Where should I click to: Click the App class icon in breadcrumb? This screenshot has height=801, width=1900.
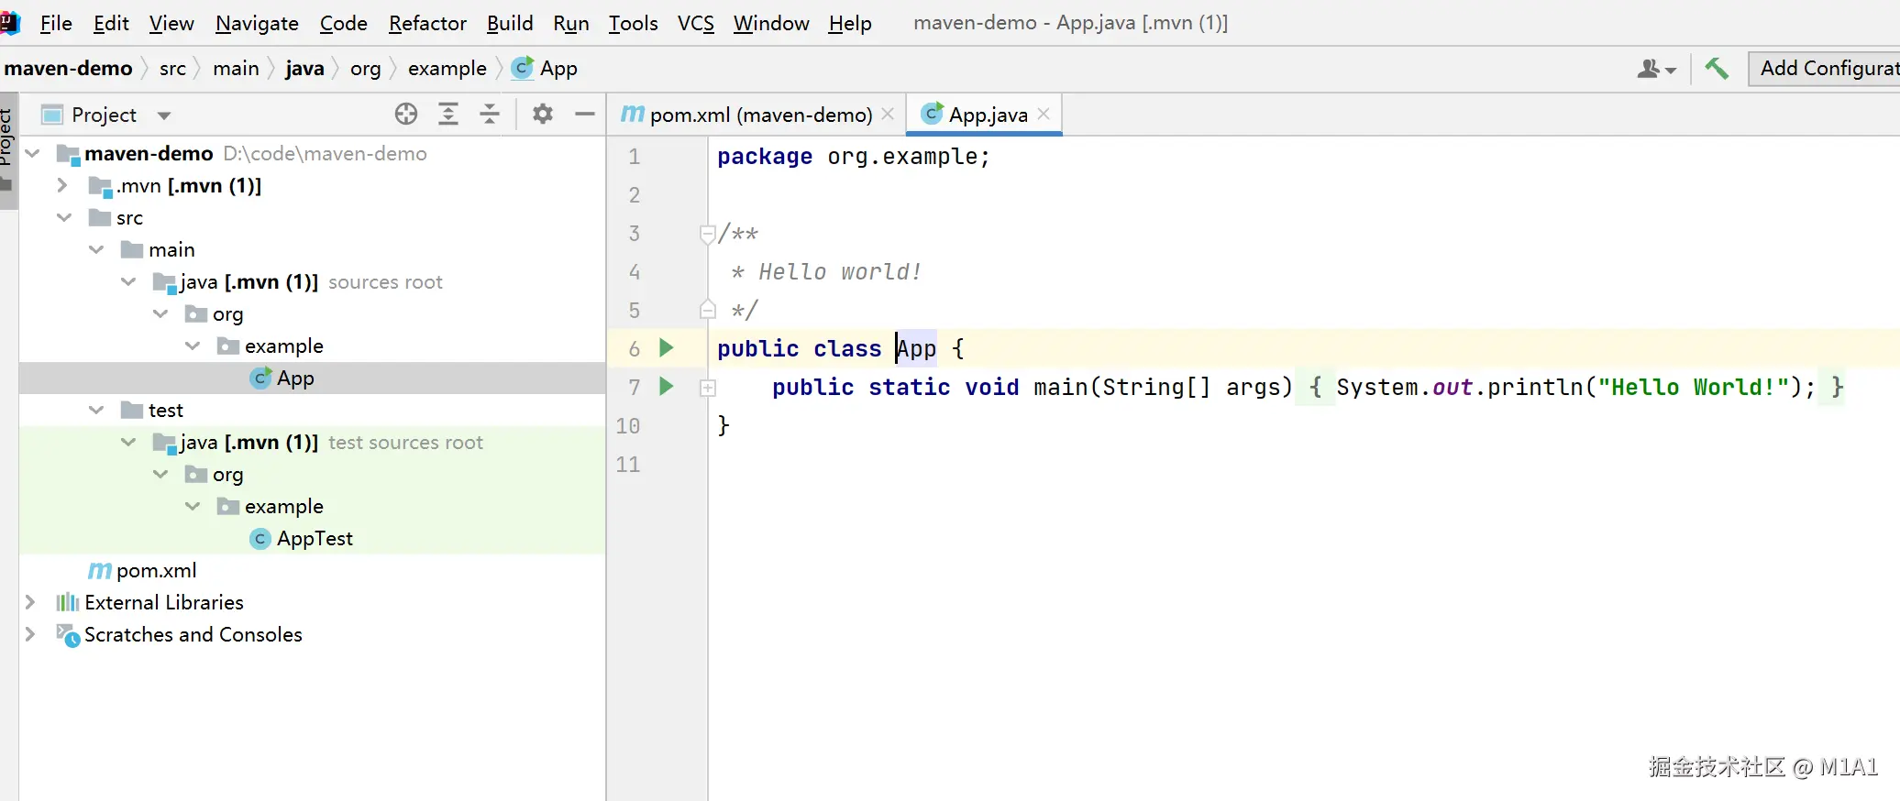click(523, 68)
